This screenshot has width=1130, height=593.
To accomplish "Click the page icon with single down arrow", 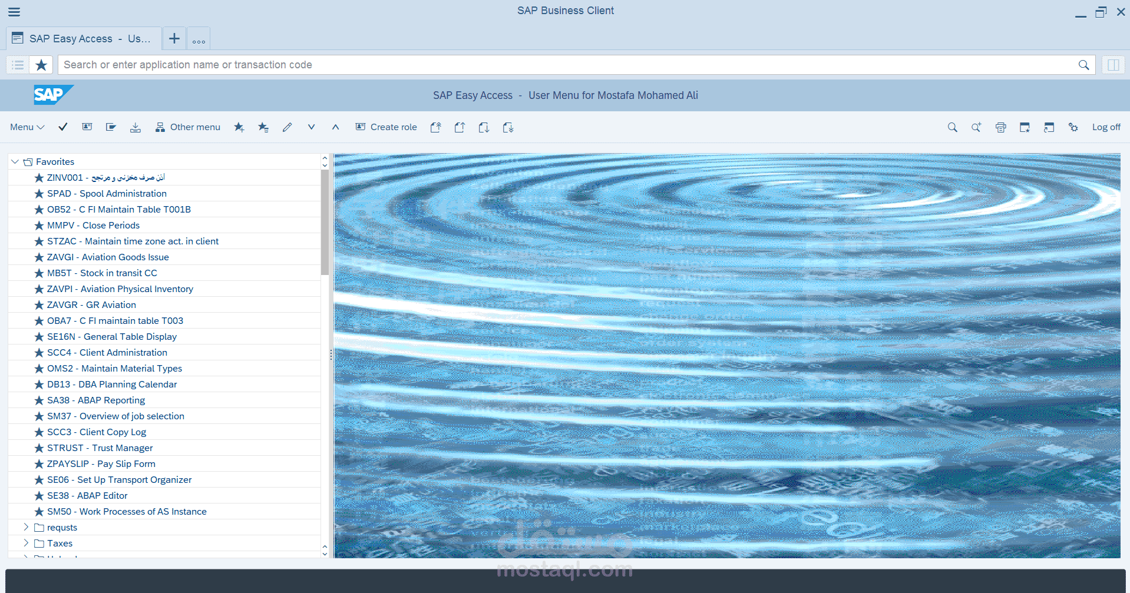I will [484, 127].
